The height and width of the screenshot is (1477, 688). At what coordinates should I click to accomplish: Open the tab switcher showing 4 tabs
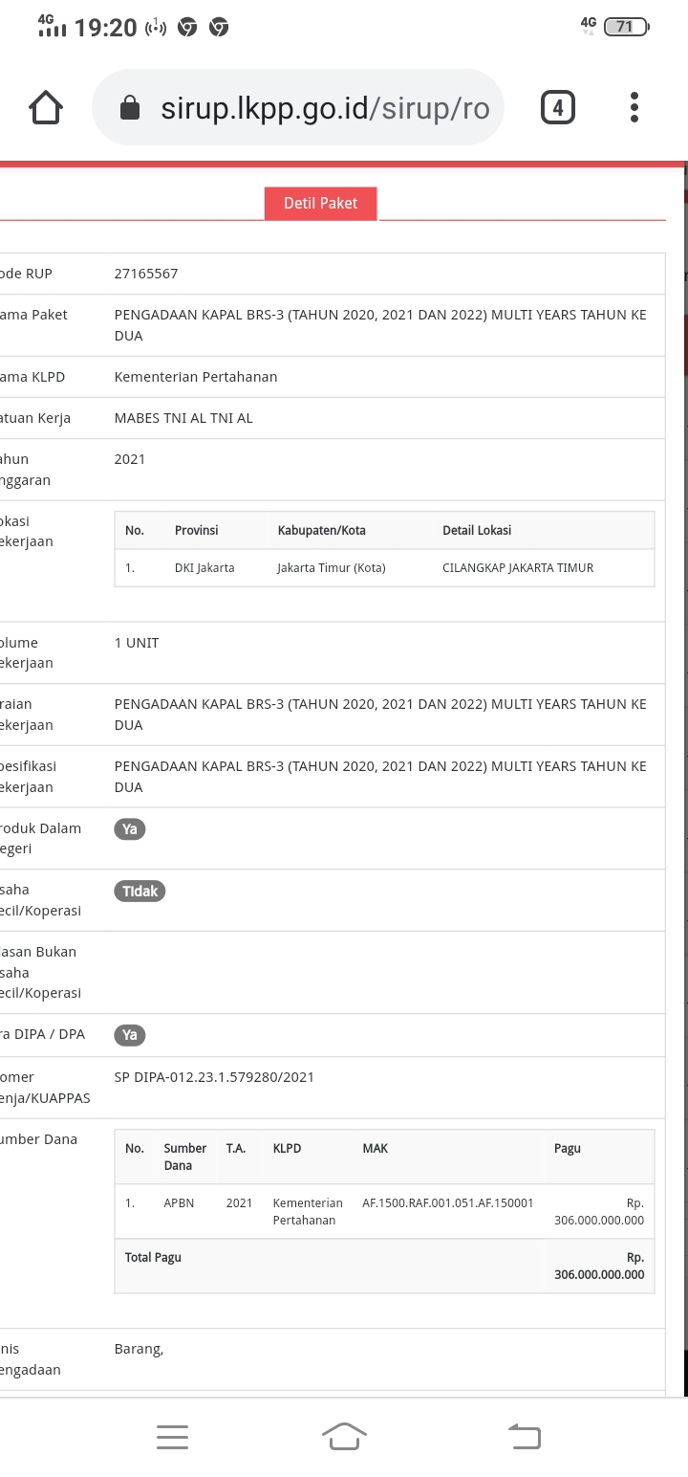(x=558, y=108)
